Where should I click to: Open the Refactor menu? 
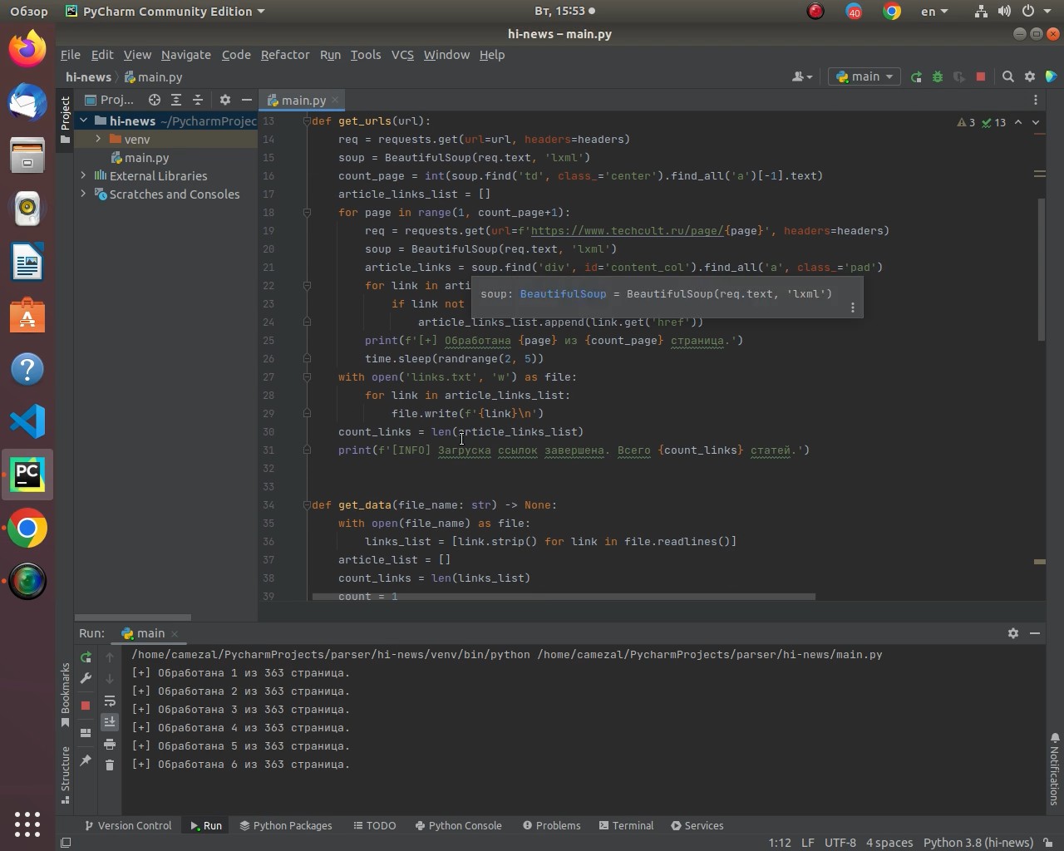tap(284, 55)
